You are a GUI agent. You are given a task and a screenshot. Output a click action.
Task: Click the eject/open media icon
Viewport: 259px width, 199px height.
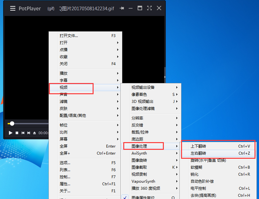click(x=34, y=133)
